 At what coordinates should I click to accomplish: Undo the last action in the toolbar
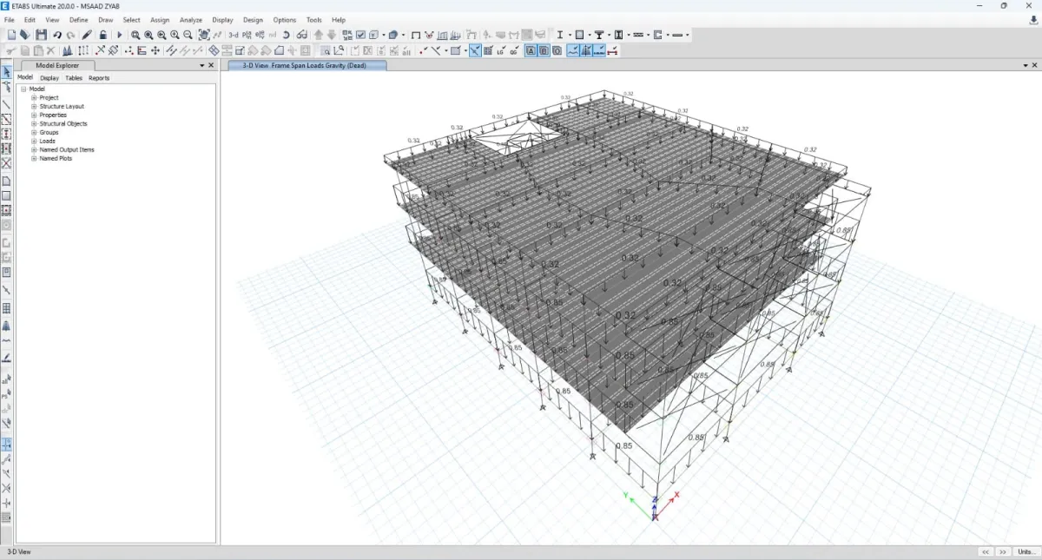pyautogui.click(x=57, y=35)
